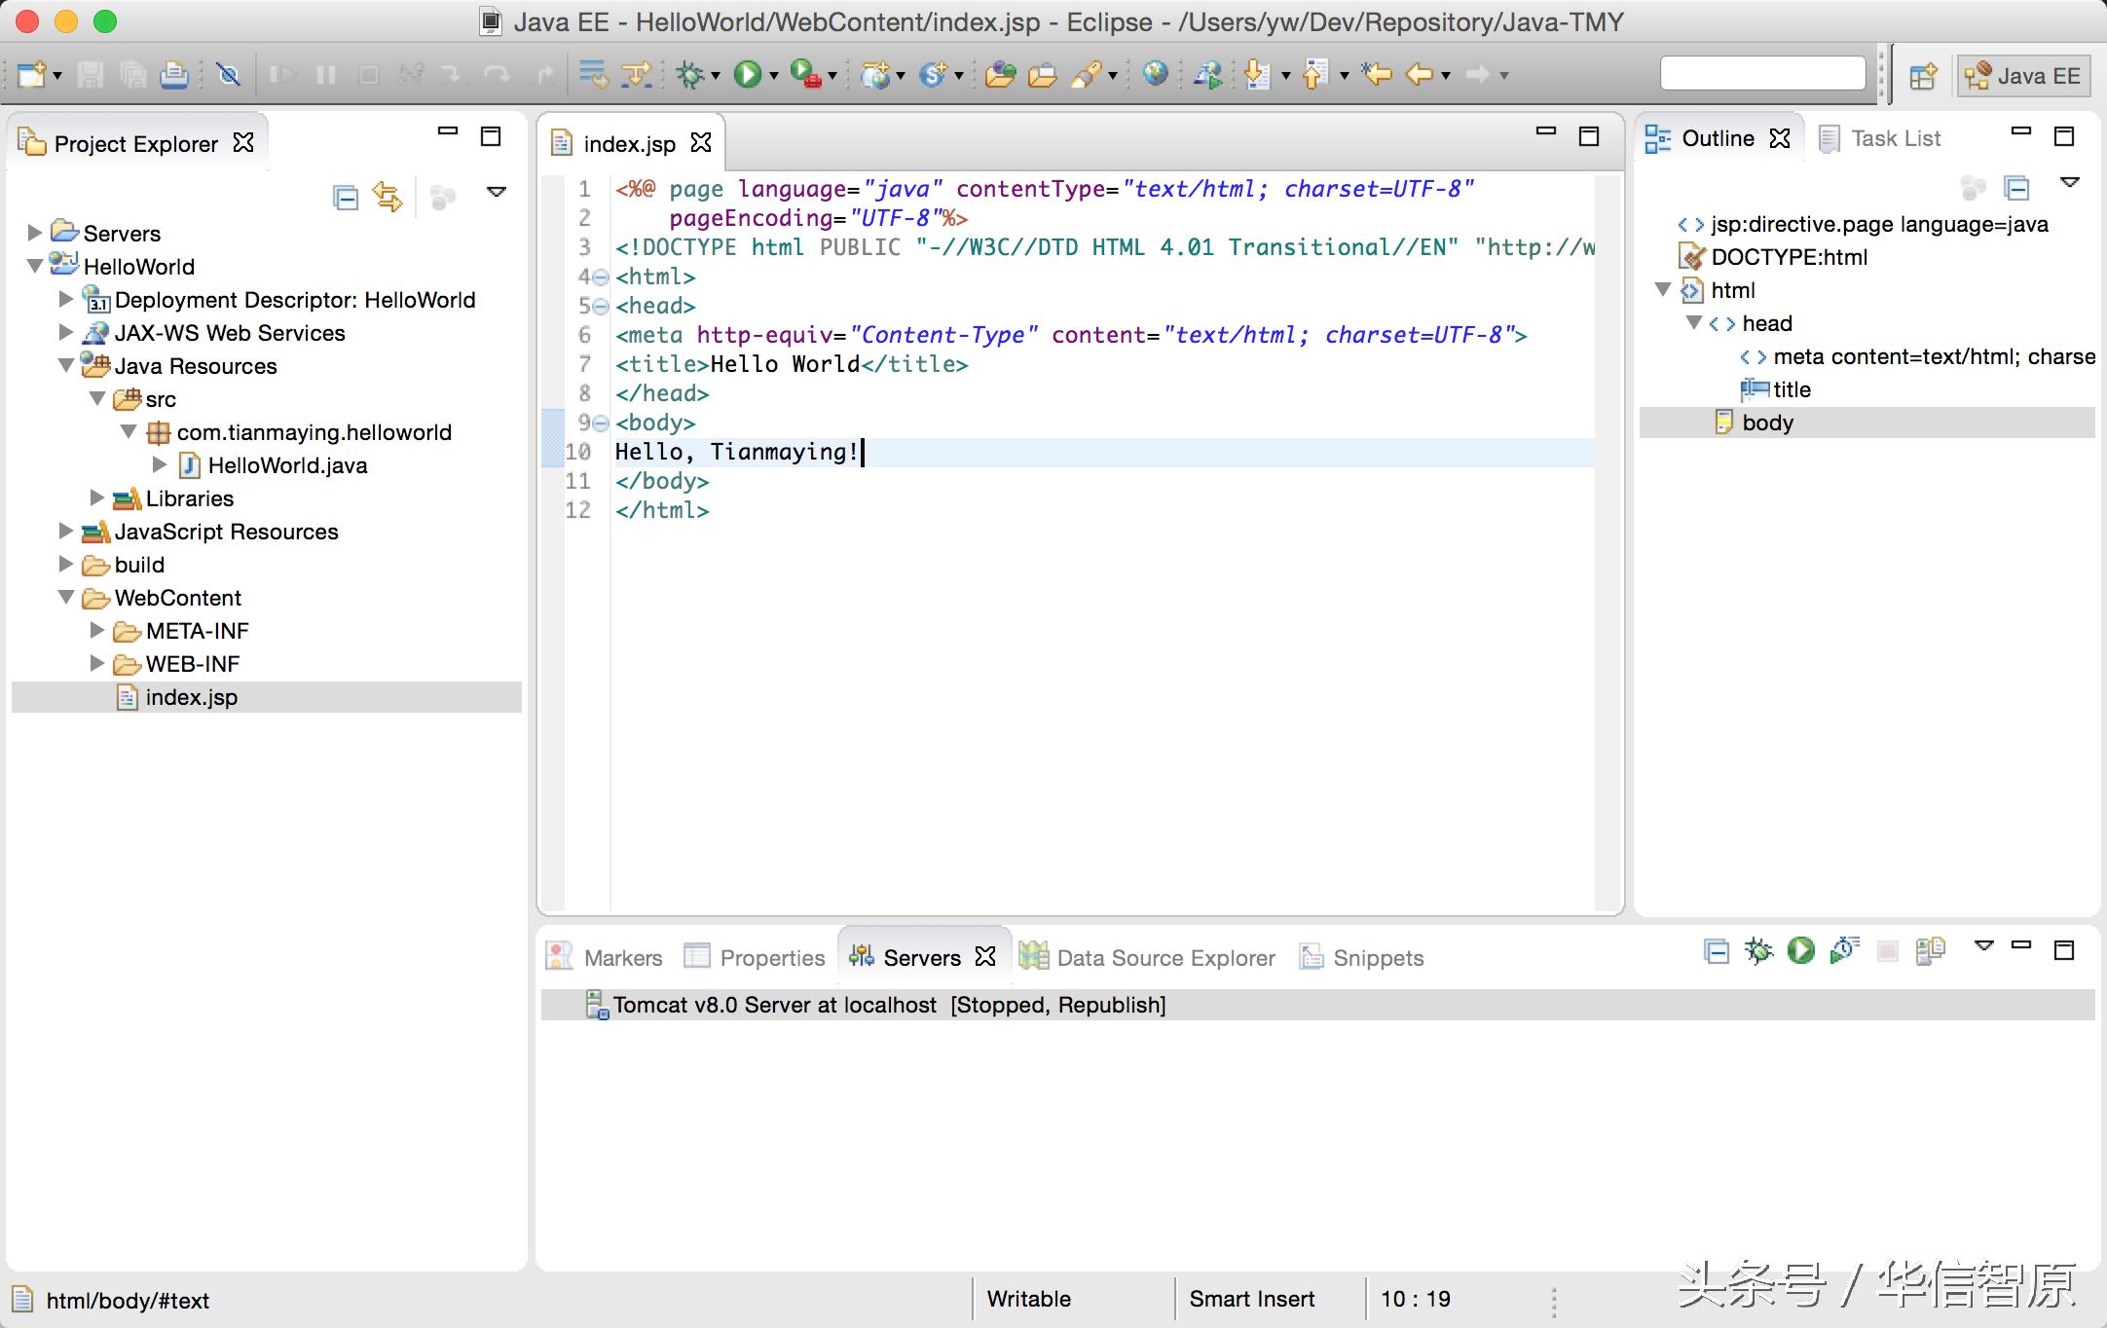Start the server with green play icon in Servers view
Screen dimensions: 2107x1328
click(1800, 950)
